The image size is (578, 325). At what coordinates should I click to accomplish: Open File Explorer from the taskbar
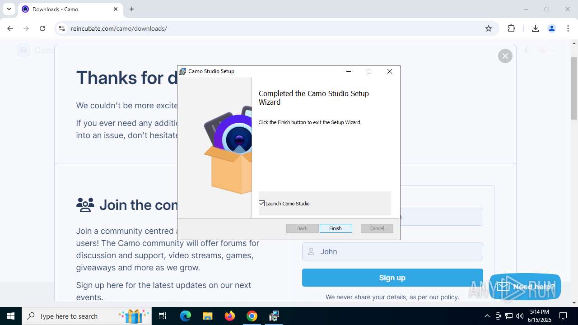click(207, 316)
